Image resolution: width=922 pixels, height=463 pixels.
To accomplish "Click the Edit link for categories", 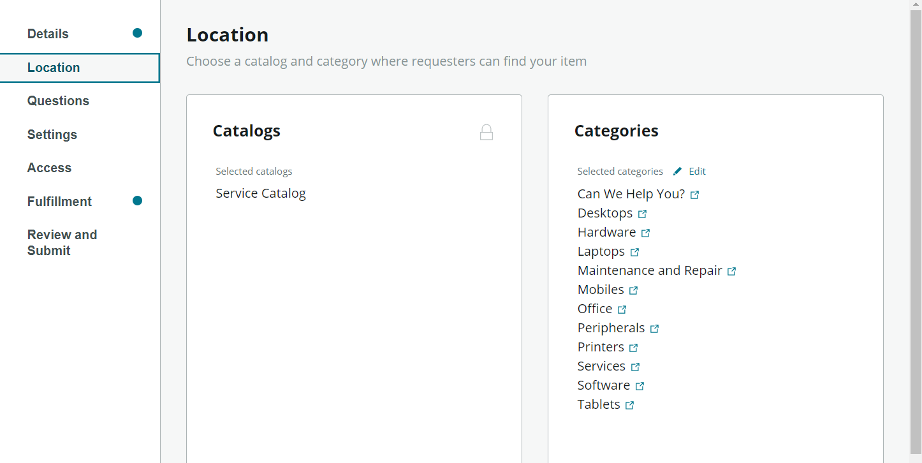I will tap(697, 172).
